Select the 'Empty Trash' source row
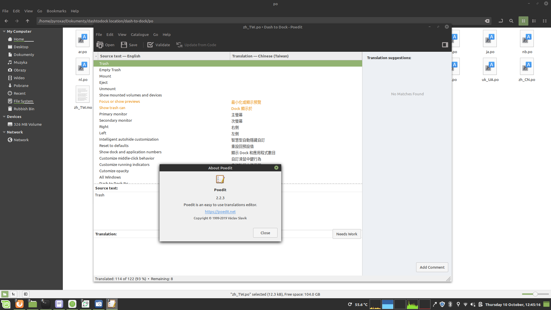The width and height of the screenshot is (551, 310). coord(228,70)
